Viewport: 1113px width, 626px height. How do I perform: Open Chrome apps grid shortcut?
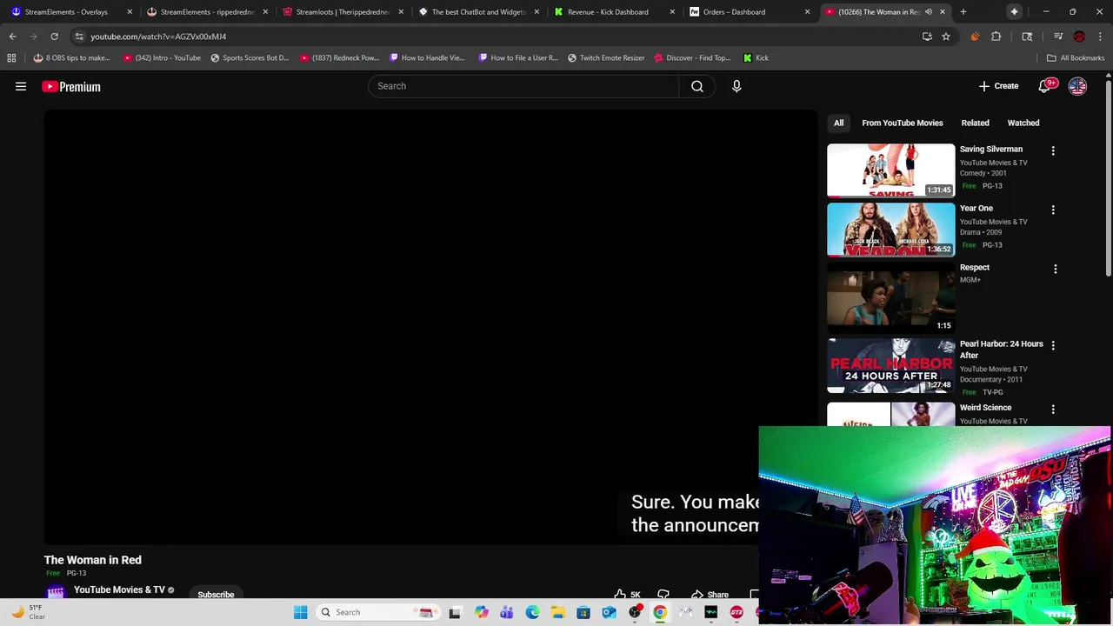tap(11, 58)
